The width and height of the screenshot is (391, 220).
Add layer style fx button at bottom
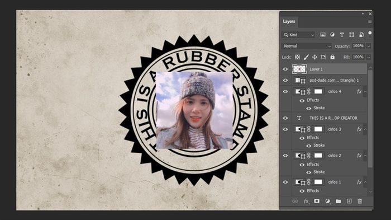tap(306, 202)
